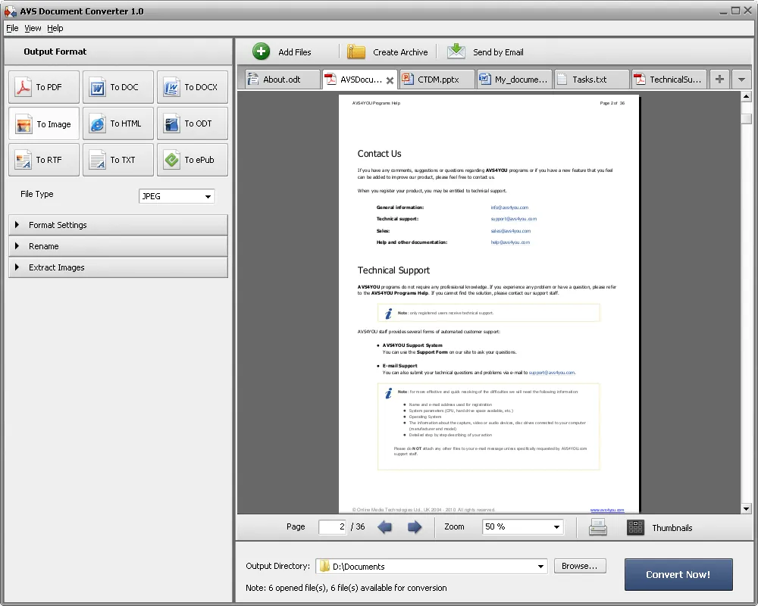Open the Add Files dialog
Screen dimensions: 758x606
tap(281, 52)
